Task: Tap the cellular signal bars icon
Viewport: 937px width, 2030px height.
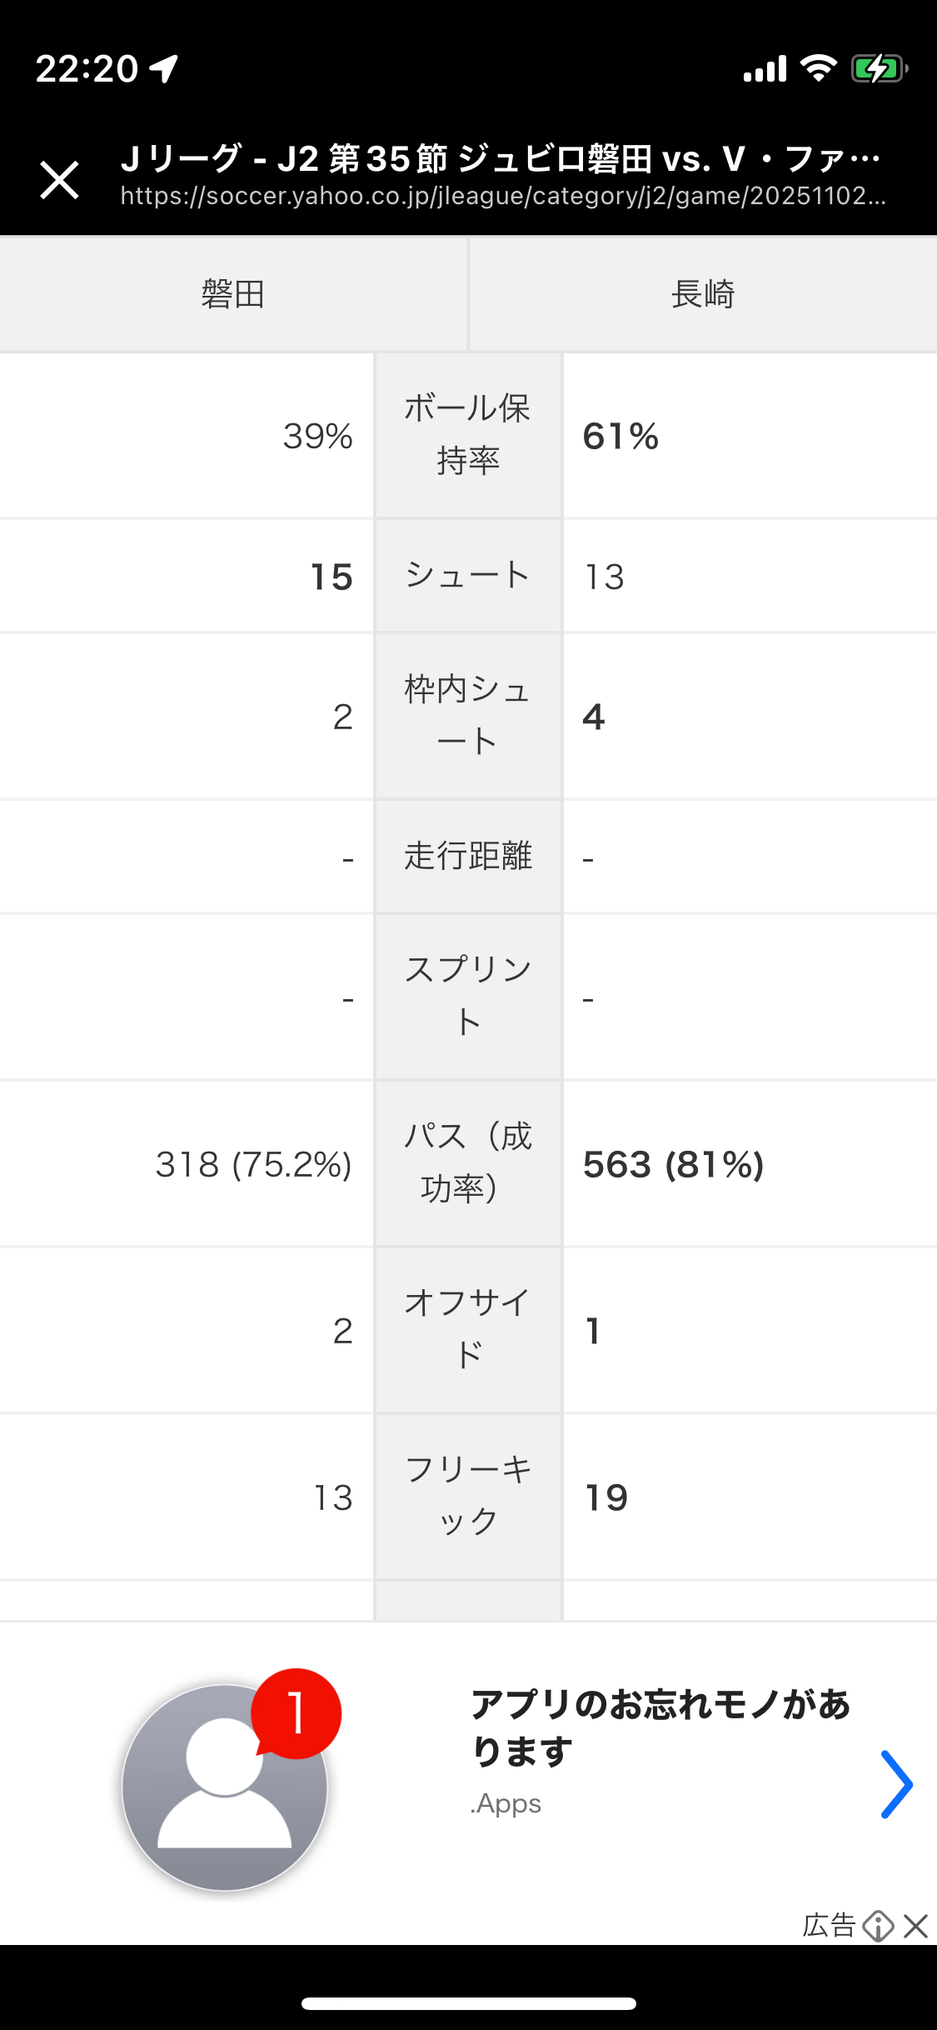Action: coord(765,68)
